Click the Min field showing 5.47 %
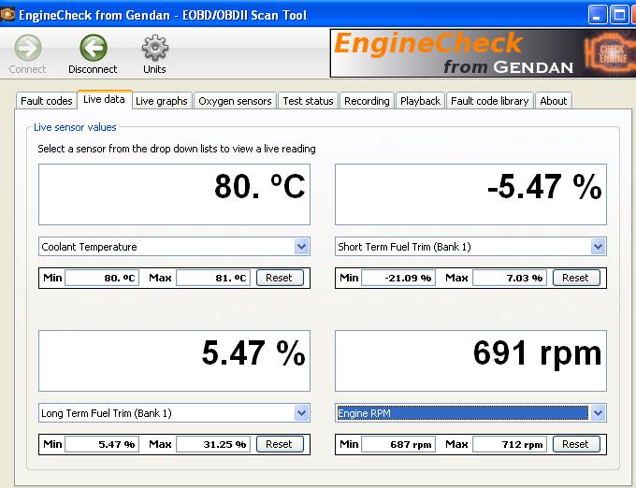 pos(102,444)
